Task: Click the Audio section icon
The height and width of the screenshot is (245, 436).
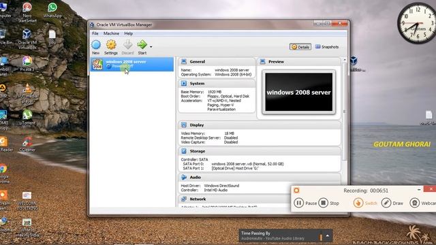Action: point(184,177)
